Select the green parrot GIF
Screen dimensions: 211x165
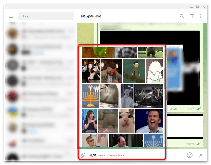99,52
